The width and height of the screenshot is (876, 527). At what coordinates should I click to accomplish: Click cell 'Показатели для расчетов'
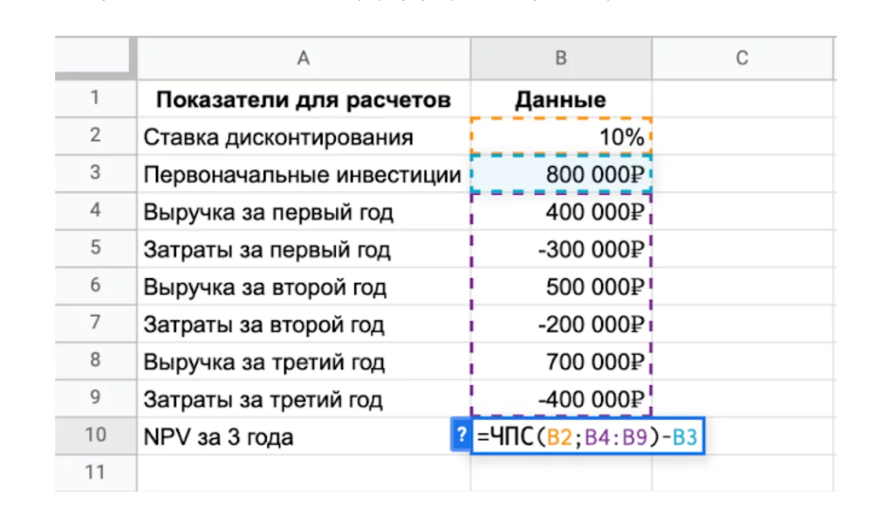coord(304,99)
